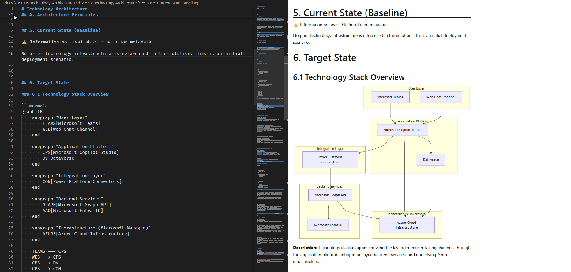Click the 'CPS --> CON' edge line
Image resolution: width=571 pixels, height=272 pixels.
click(46, 269)
